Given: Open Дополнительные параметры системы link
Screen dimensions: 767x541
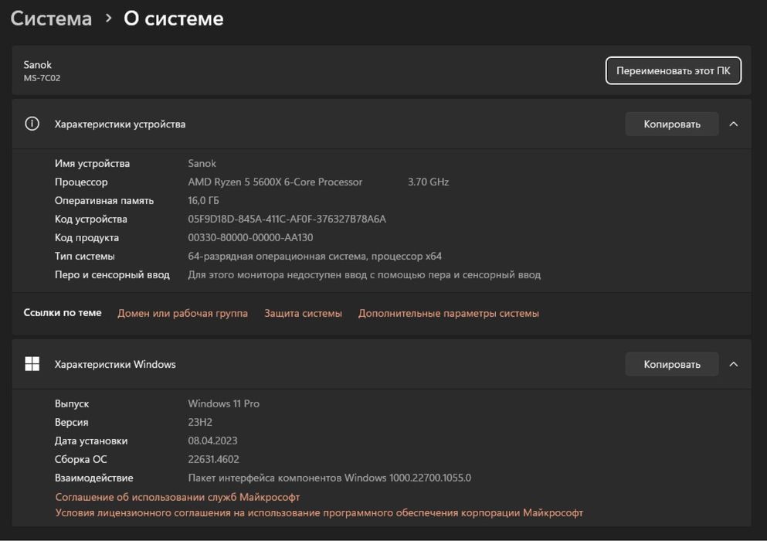Looking at the screenshot, I should [449, 313].
